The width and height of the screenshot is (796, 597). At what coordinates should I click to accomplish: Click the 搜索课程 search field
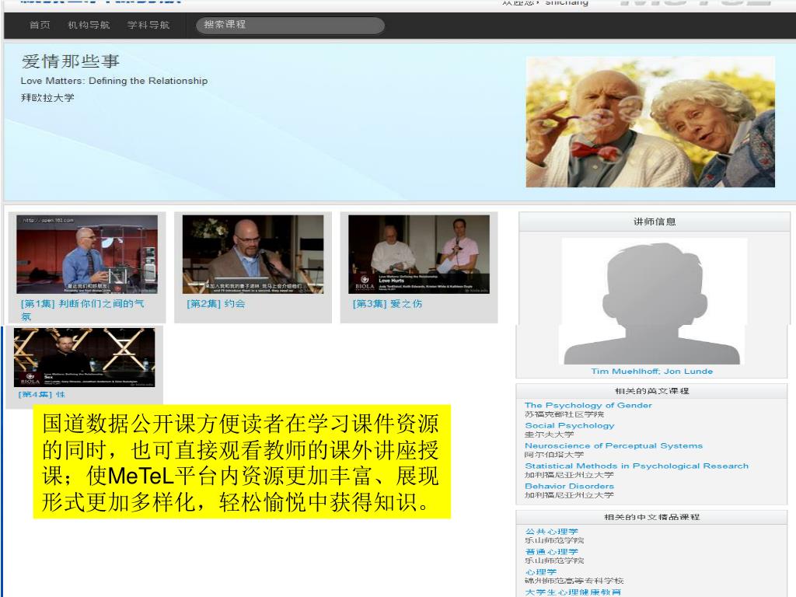[290, 25]
